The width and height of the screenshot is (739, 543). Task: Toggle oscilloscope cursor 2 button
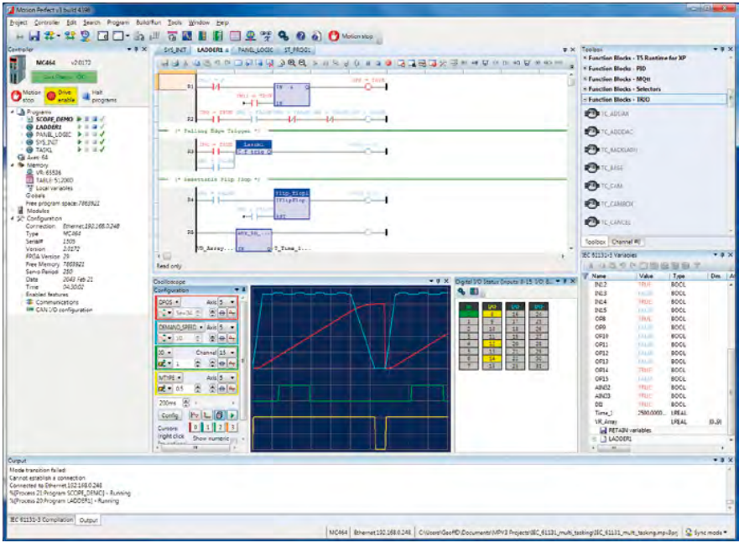coord(219,427)
